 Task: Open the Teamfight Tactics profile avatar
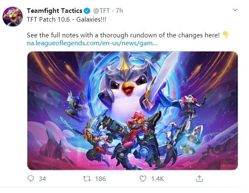tap(13, 16)
